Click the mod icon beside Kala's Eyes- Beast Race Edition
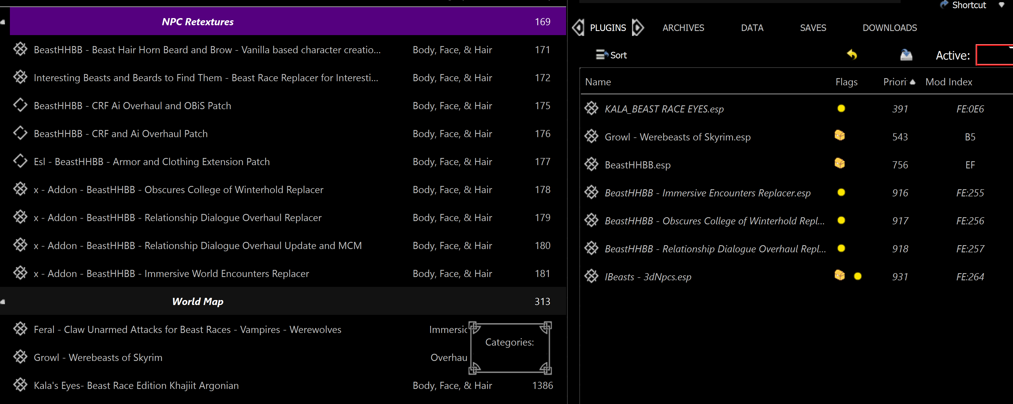The image size is (1013, 404). (x=20, y=385)
